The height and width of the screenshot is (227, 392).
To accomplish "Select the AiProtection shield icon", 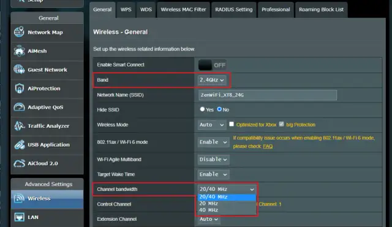I will coord(19,88).
